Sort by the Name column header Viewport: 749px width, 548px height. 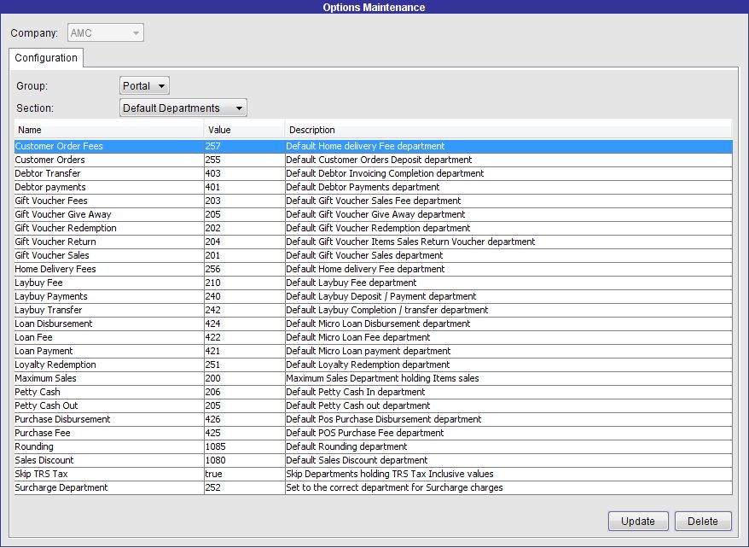pos(108,130)
